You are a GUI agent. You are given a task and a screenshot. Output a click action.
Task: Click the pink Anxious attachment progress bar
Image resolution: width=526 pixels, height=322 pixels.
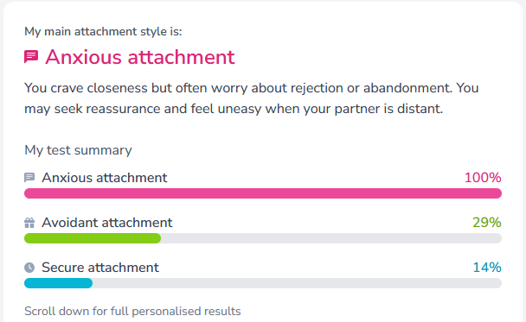pos(263,193)
